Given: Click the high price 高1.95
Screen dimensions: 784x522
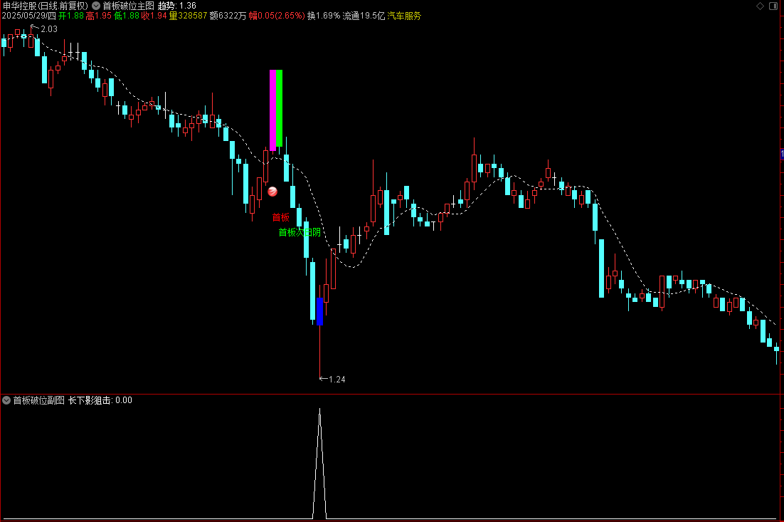Looking at the screenshot, I should point(98,16).
